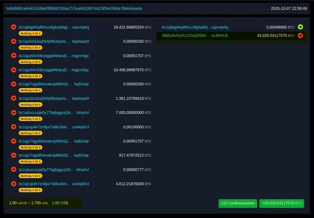The width and height of the screenshot is (314, 218).
Task: Click the red arrow next to the 10.499,99997875 BTC input
Action: 14,70
